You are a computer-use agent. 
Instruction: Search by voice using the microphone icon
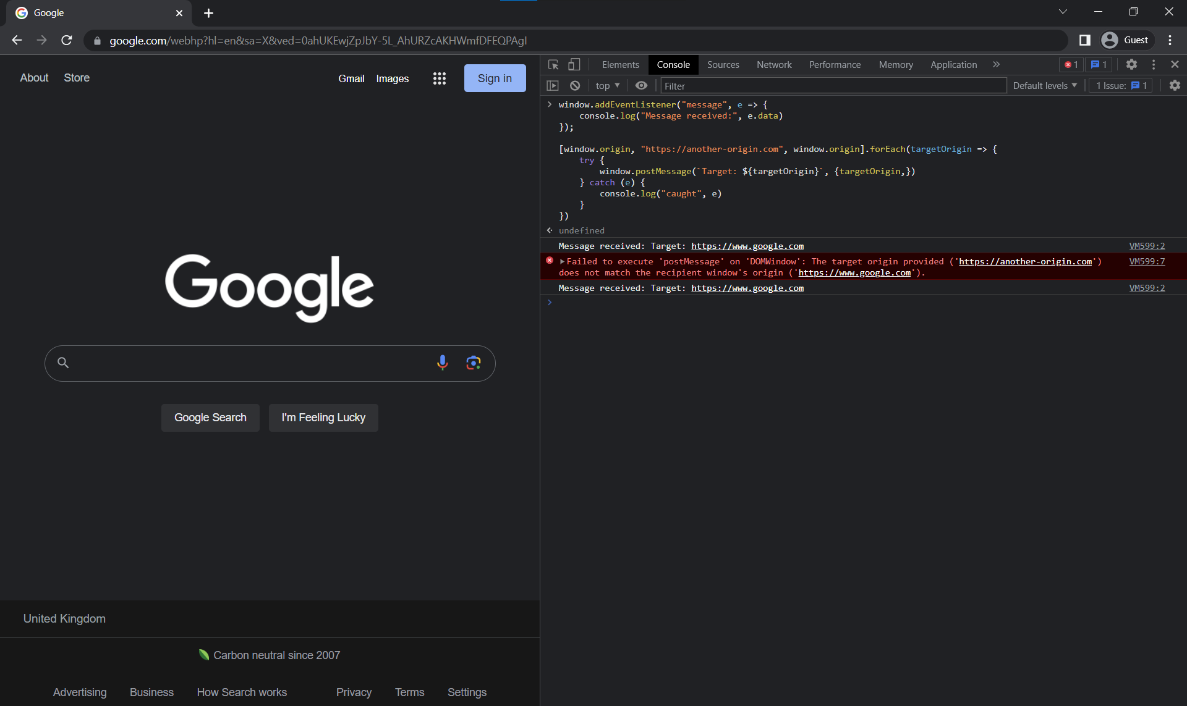click(x=442, y=363)
